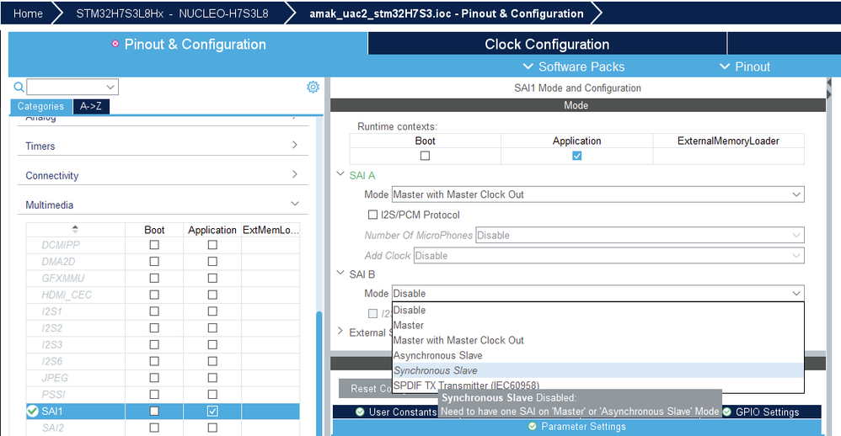Click the categories list vertical scrollbar
The width and height of the screenshot is (841, 436).
[x=319, y=373]
